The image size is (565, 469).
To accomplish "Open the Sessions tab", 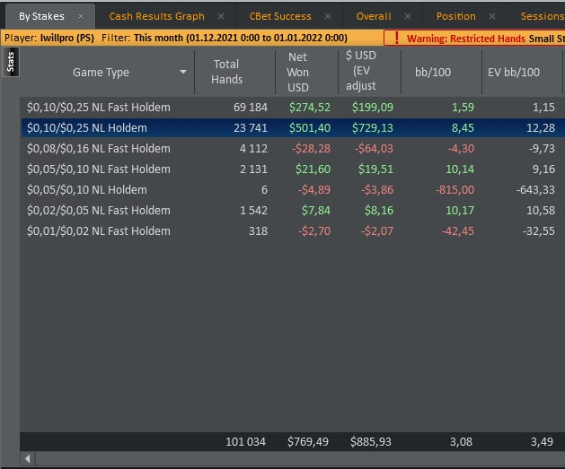I will pos(542,16).
